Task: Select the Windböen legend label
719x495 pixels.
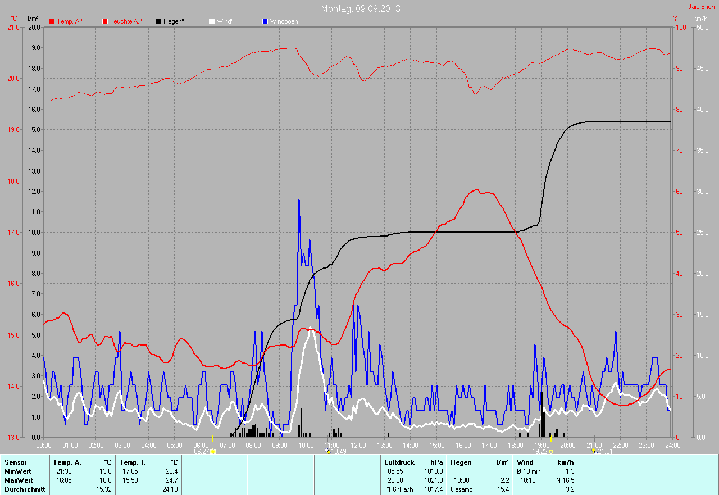Action: tap(284, 21)
